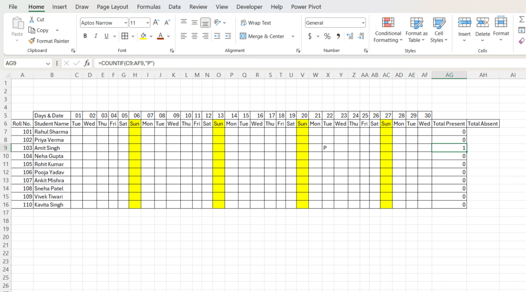
Task: Apply the yellow fill color
Action: tap(143, 36)
